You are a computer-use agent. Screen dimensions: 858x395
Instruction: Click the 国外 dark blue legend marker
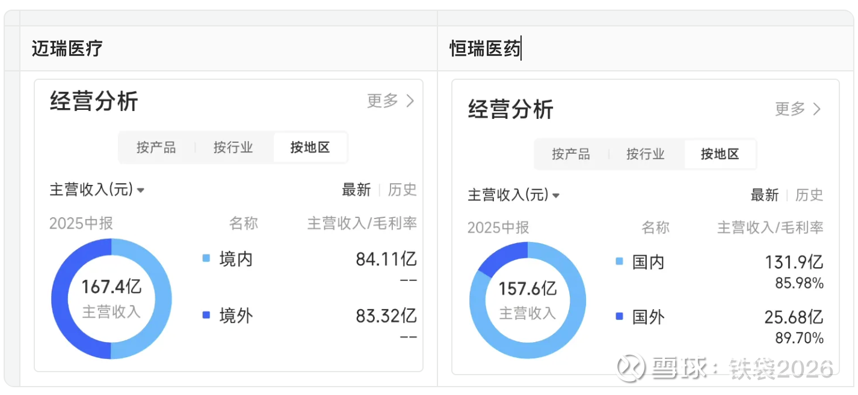[x=619, y=316]
